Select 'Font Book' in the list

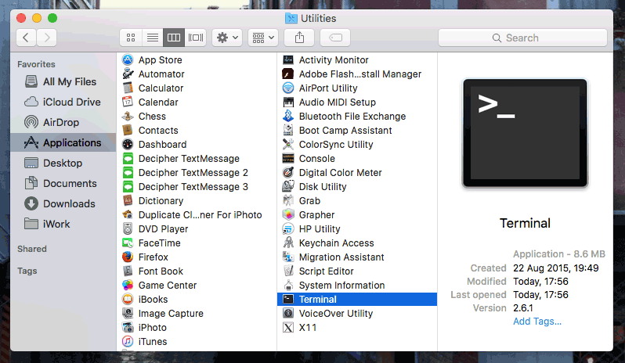[x=197, y=271]
